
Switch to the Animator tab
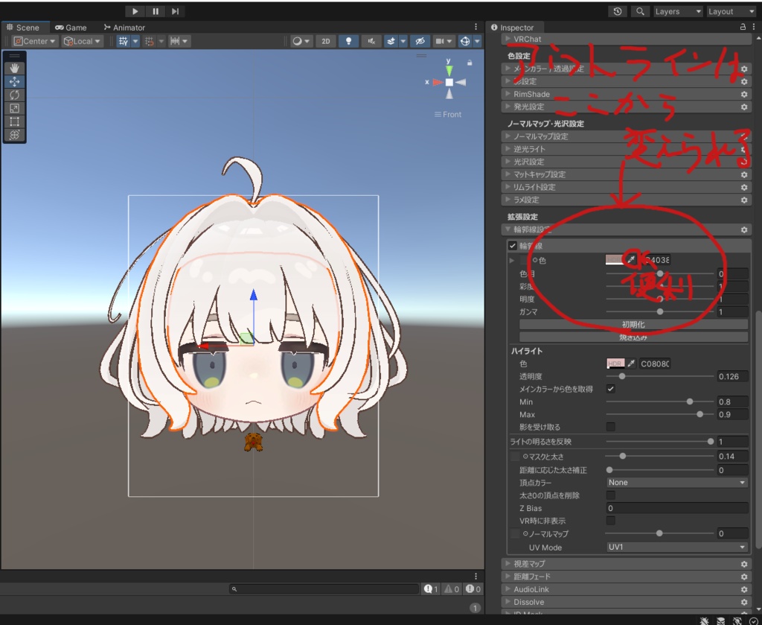coord(124,28)
